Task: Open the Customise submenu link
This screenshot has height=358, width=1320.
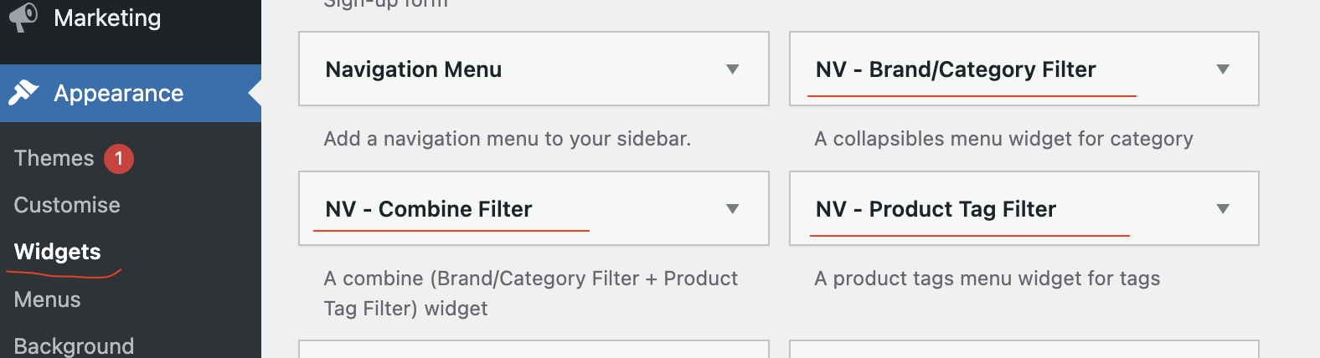Action: click(67, 205)
